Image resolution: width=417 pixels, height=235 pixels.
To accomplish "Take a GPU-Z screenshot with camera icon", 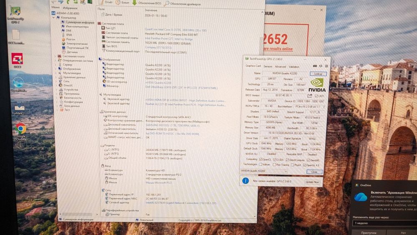I will pos(315,66).
